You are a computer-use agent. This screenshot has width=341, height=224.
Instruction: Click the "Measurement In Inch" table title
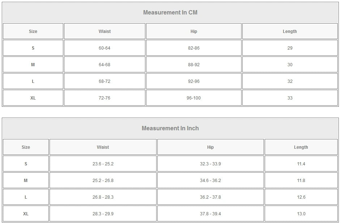[x=170, y=128]
